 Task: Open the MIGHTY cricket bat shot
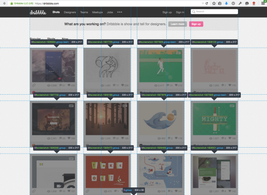215,119
